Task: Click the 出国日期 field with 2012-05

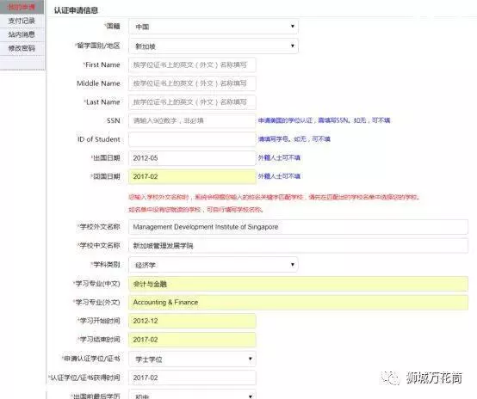Action: point(192,158)
